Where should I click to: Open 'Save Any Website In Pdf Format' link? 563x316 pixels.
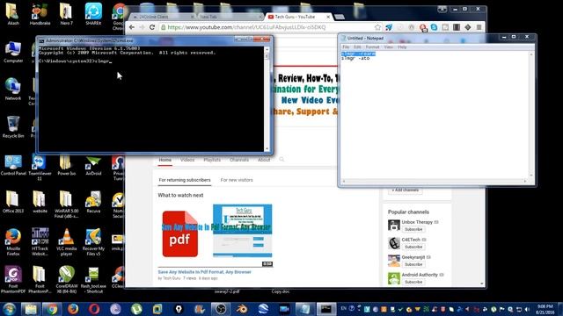point(205,272)
